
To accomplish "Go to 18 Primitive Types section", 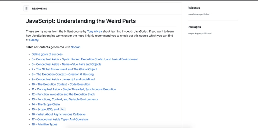I will coord(45,124).
